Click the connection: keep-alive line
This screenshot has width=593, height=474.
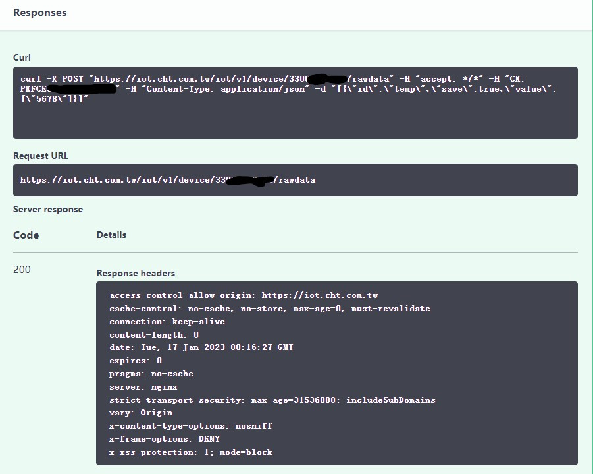pos(167,322)
